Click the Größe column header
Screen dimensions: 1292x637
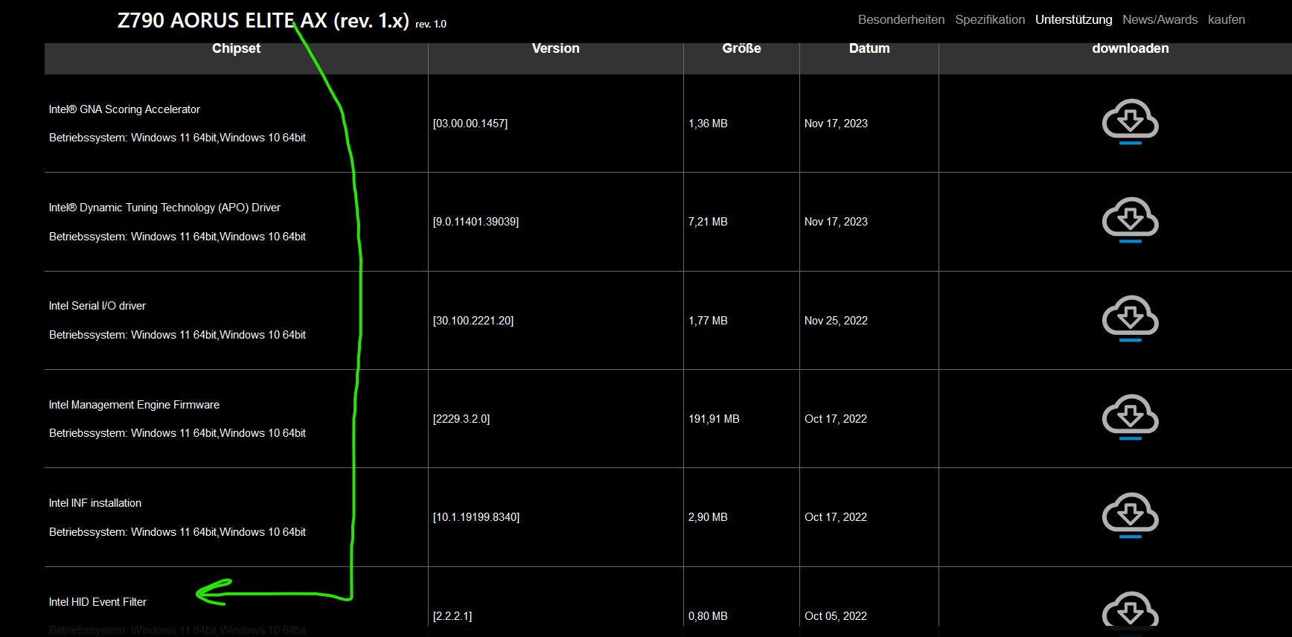pos(741,48)
